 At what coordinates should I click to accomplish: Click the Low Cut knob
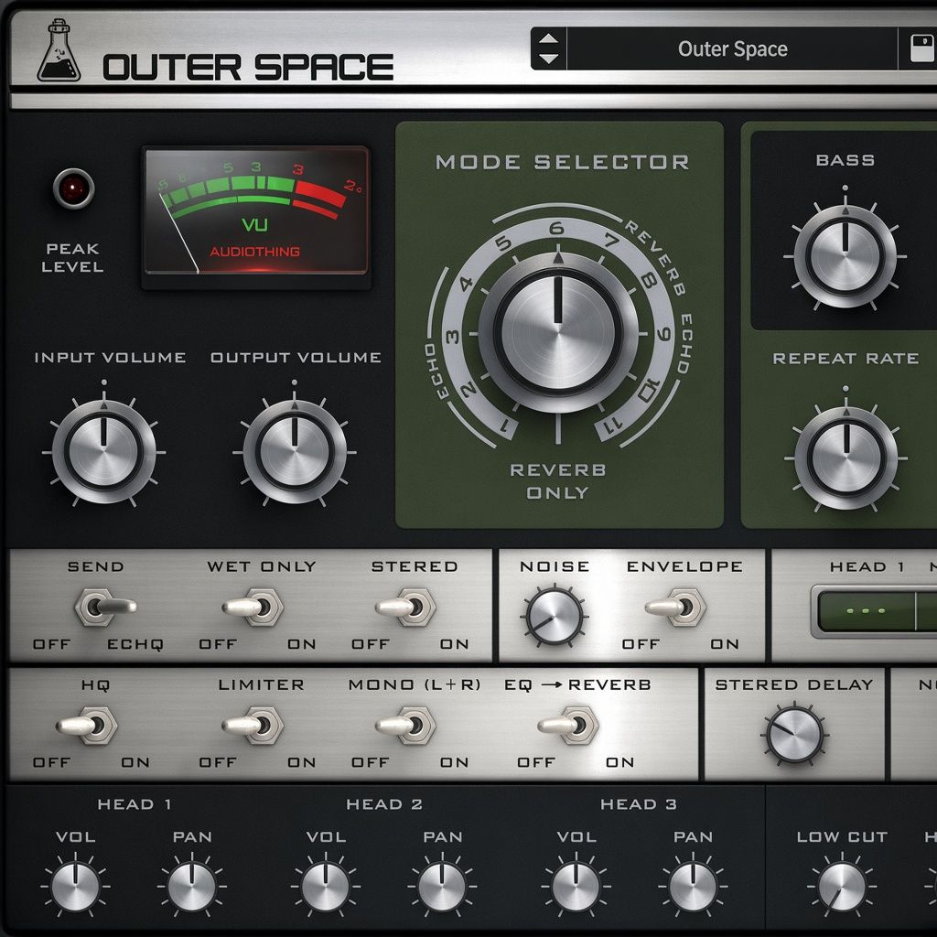click(x=842, y=886)
